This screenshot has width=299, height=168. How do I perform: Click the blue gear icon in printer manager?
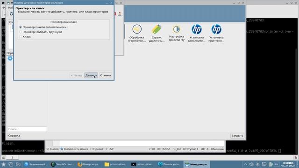[x=10, y=58]
